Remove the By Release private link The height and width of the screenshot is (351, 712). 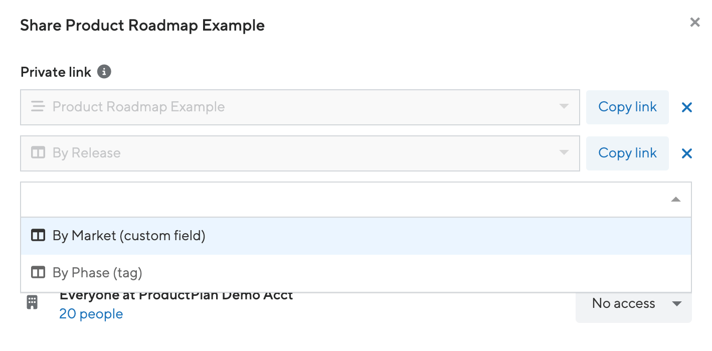coord(686,153)
